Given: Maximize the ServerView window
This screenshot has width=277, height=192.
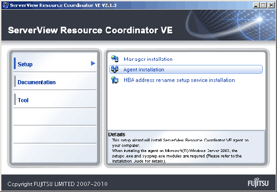Looking at the screenshot, I should [263, 5].
